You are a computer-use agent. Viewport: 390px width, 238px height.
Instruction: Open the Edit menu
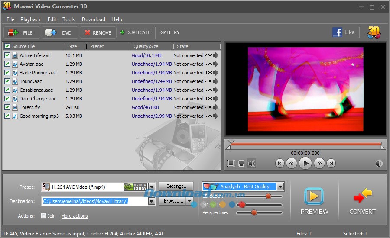pos(52,19)
